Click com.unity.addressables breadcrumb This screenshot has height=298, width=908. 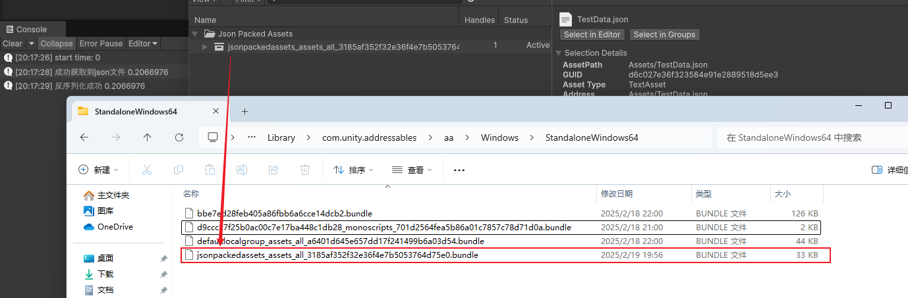369,137
